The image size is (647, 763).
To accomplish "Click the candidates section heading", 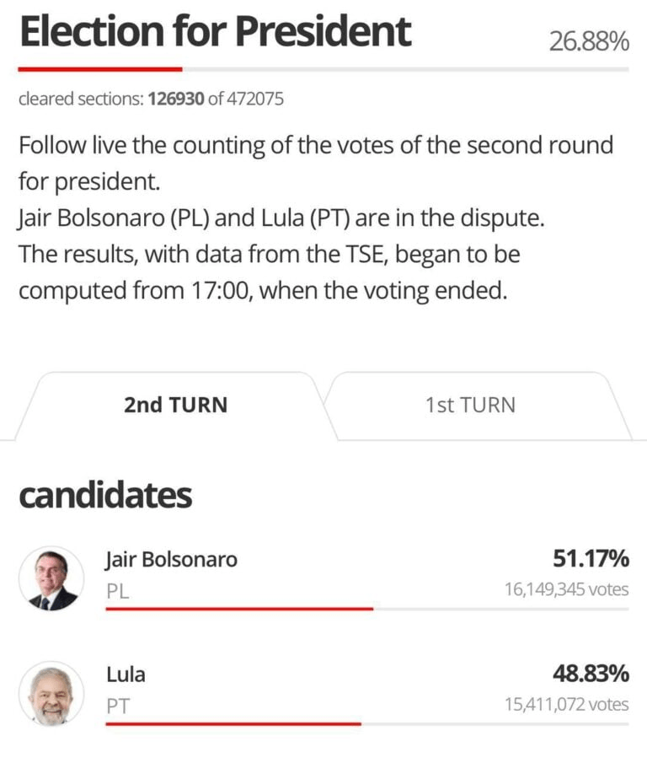I will click(105, 497).
